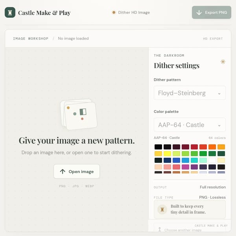Click the rook badge in the tagline card
Viewport: 236px width, 236px height.
tap(162, 209)
